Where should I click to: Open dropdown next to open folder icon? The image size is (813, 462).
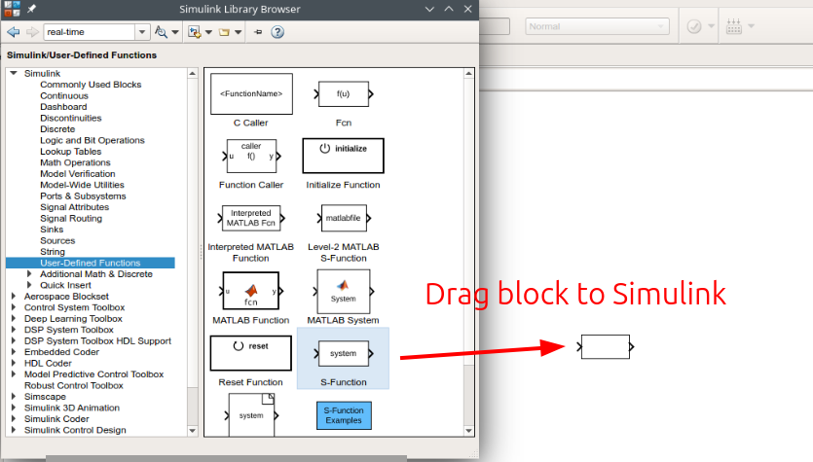point(238,32)
